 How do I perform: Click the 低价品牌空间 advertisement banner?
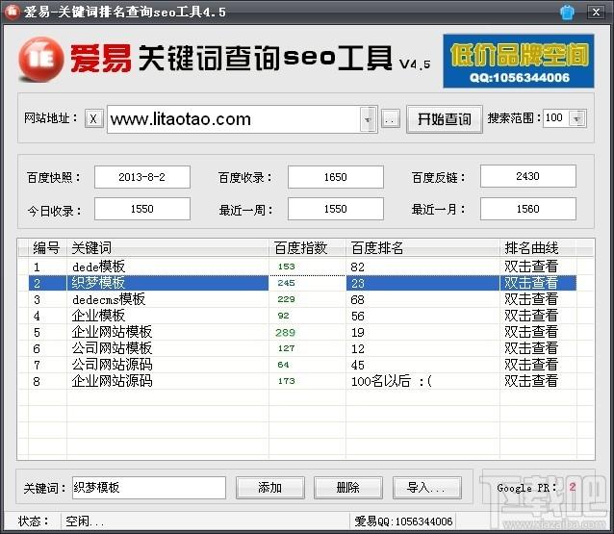(x=519, y=61)
